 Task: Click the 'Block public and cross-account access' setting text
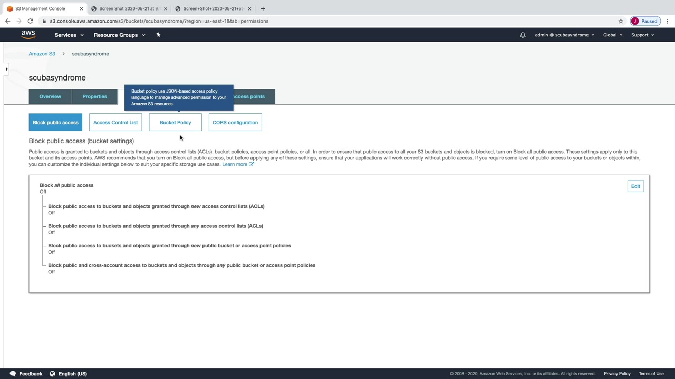pyautogui.click(x=181, y=265)
